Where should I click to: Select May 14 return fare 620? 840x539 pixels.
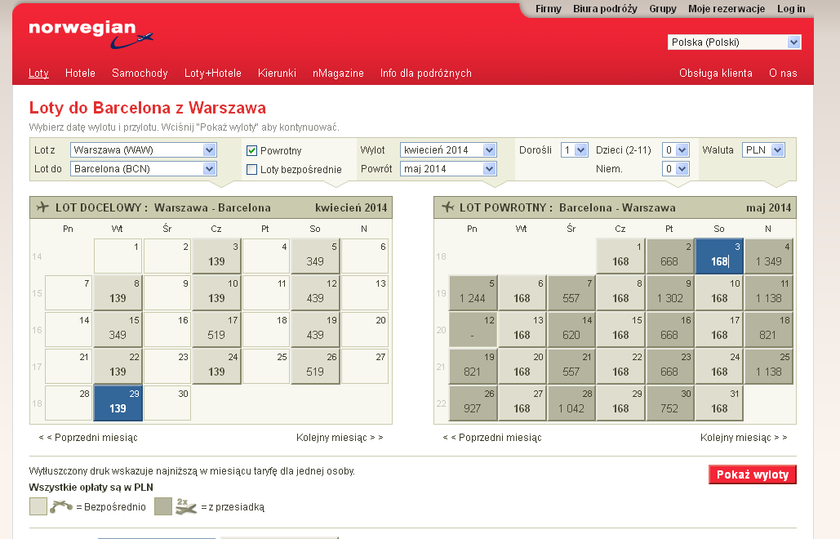pyautogui.click(x=571, y=329)
